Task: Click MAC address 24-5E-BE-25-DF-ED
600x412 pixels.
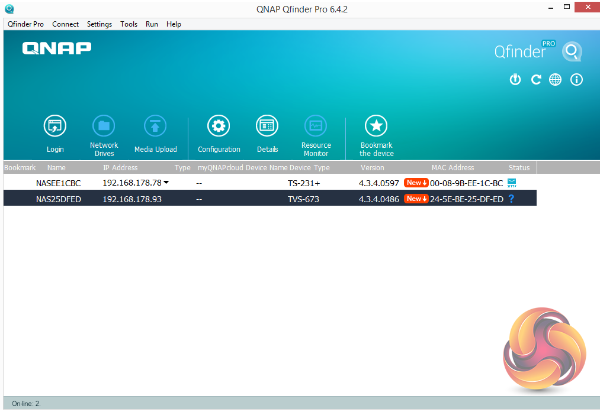Action: (467, 199)
